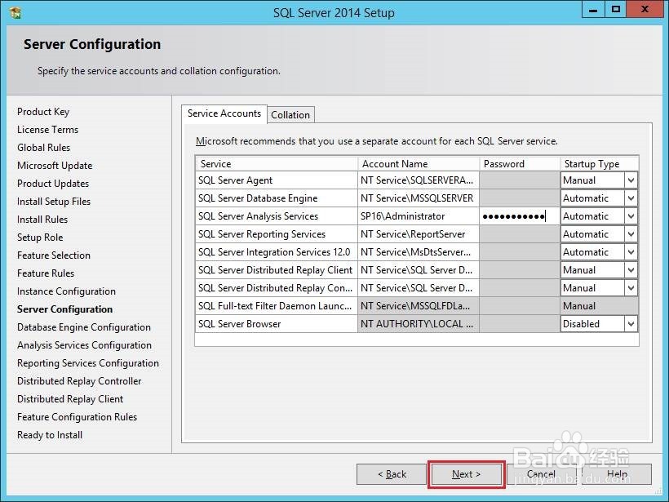
Task: Edit the SP16\Administrator account name cell
Action: click(x=419, y=216)
